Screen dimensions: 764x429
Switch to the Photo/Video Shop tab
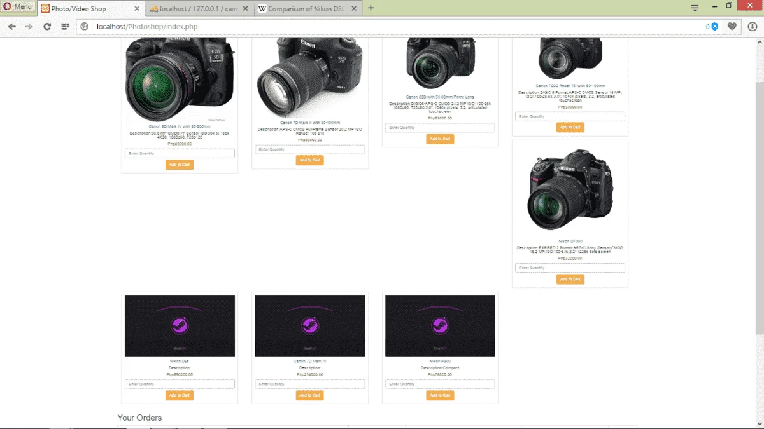click(90, 9)
